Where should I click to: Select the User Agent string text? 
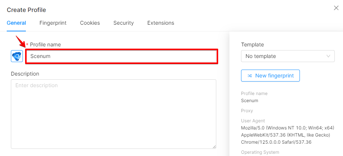[288, 135]
